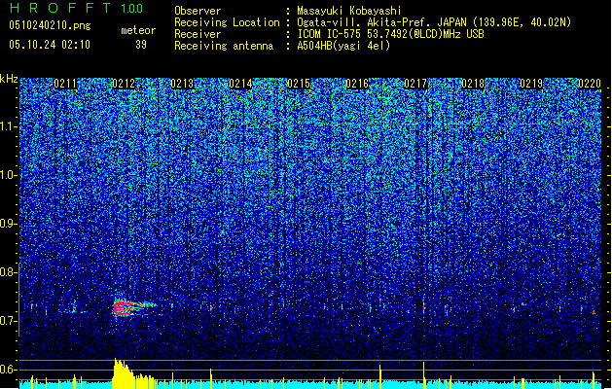
Task: Click the 0216 time marker label
Action: (357, 84)
